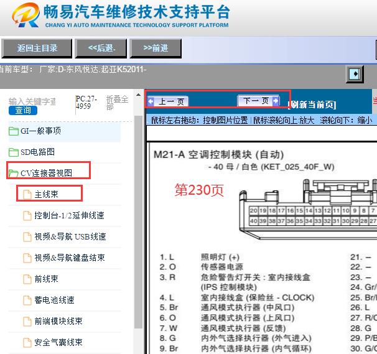
Task: Expand the GI一般事项 folder
Action: point(40,131)
